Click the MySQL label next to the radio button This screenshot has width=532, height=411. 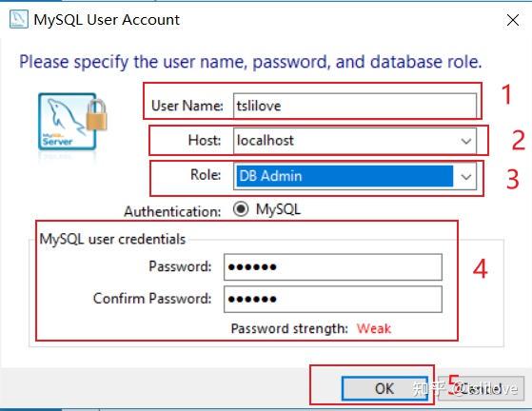278,209
